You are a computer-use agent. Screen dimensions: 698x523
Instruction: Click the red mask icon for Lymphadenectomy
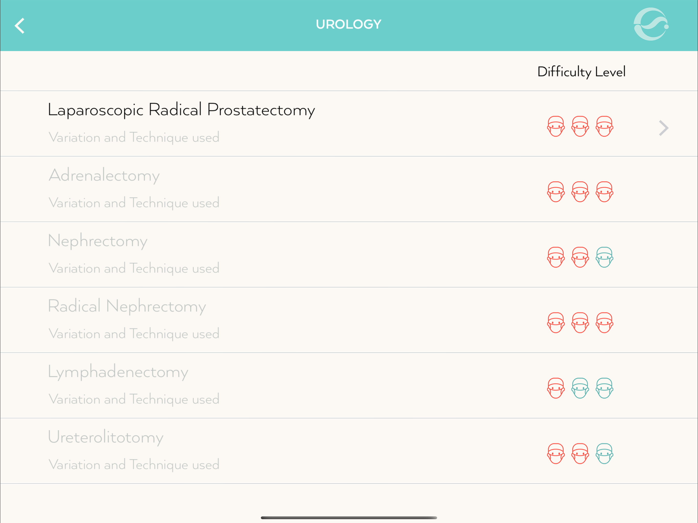click(x=555, y=388)
